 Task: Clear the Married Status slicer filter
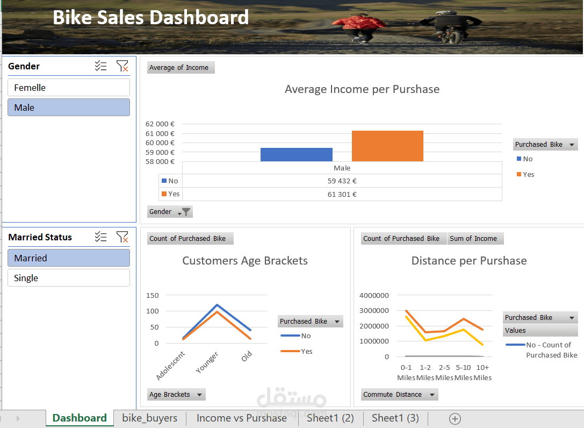tap(122, 237)
